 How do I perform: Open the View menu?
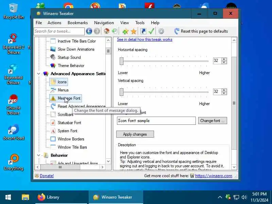coord(124,23)
